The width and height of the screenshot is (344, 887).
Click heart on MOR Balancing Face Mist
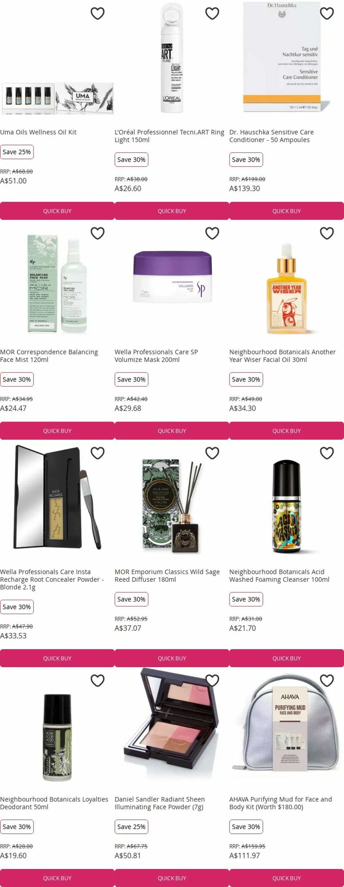pyautogui.click(x=97, y=233)
